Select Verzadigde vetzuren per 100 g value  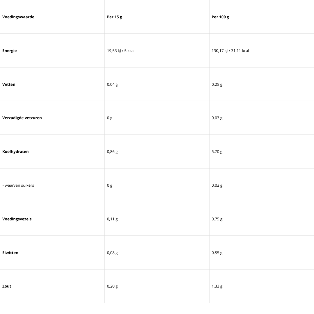tap(217, 118)
